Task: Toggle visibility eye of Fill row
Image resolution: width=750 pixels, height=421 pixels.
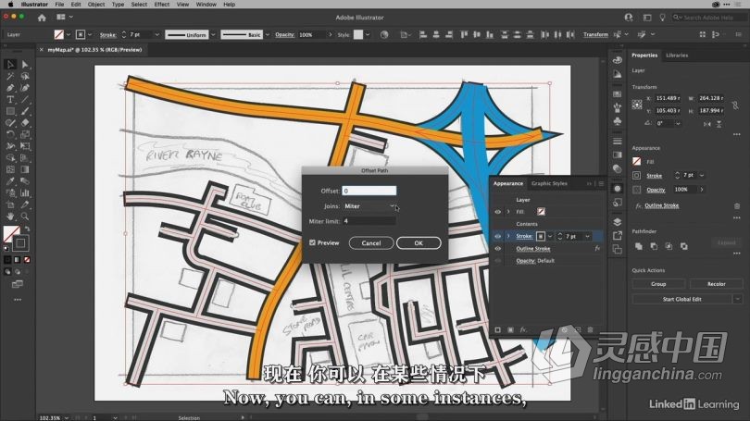Action: click(497, 212)
